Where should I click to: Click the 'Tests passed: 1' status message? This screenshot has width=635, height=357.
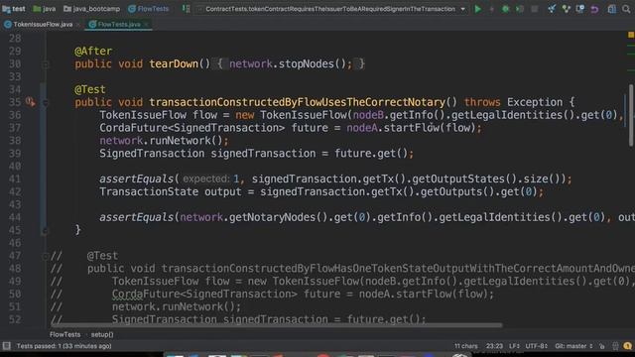point(63,346)
